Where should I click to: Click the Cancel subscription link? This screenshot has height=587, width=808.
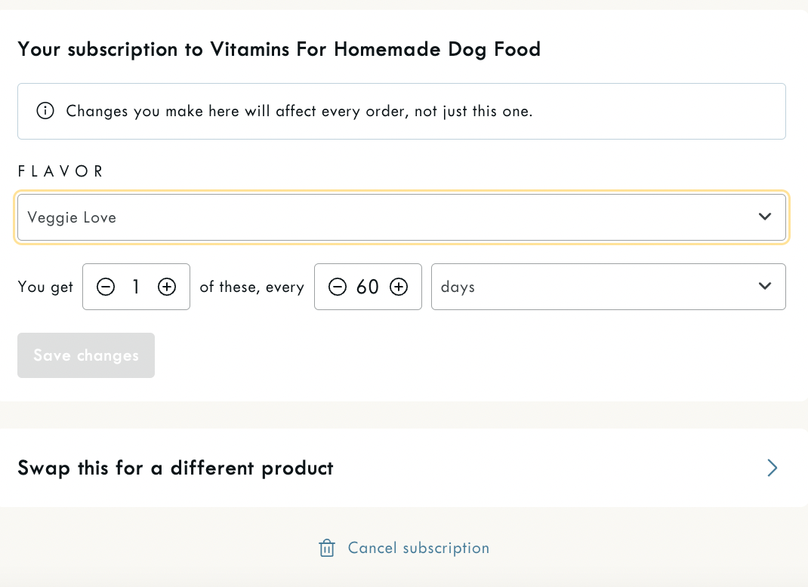(x=418, y=549)
